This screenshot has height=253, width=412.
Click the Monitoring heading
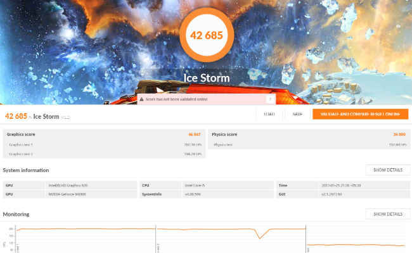click(16, 214)
